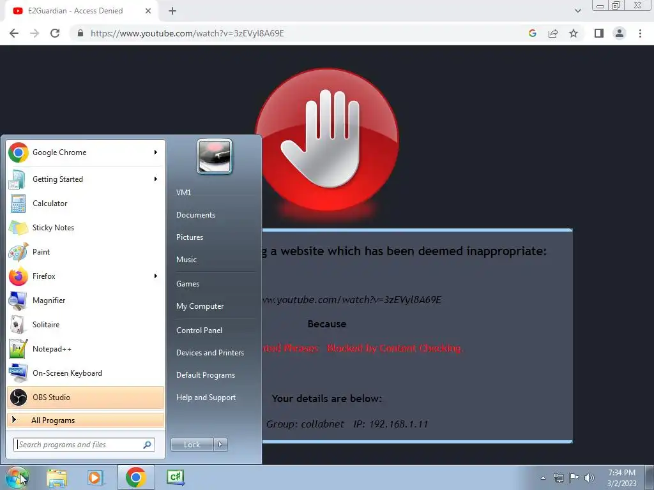
Task: Open shutdown options arrow next to Lock
Action: (x=220, y=445)
